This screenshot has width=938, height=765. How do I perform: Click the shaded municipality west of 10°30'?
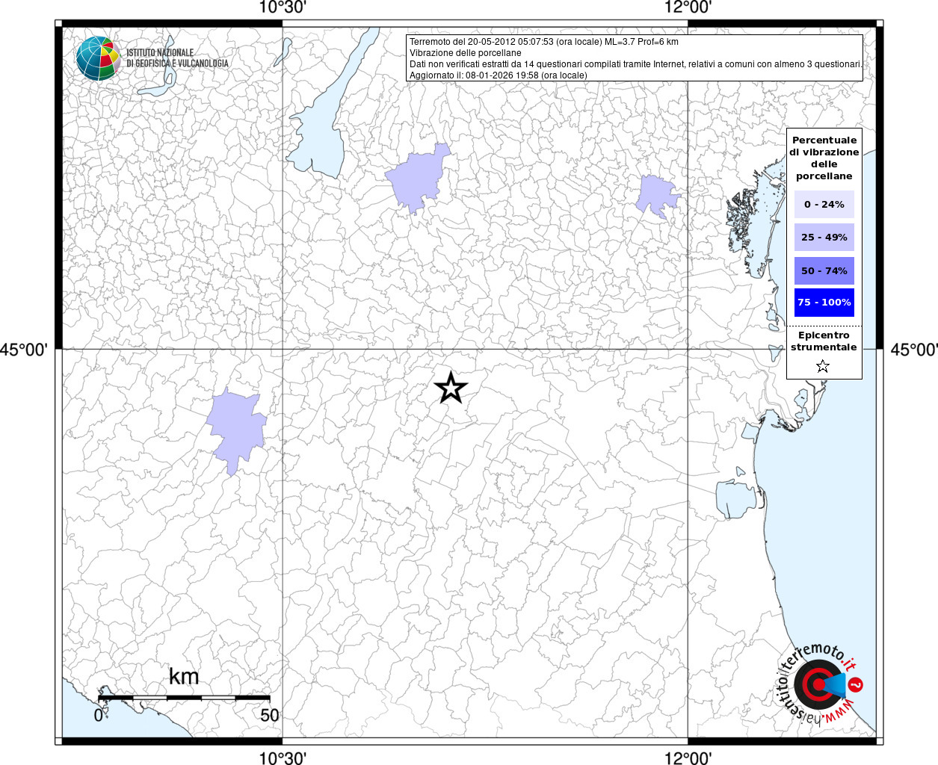pos(235,430)
